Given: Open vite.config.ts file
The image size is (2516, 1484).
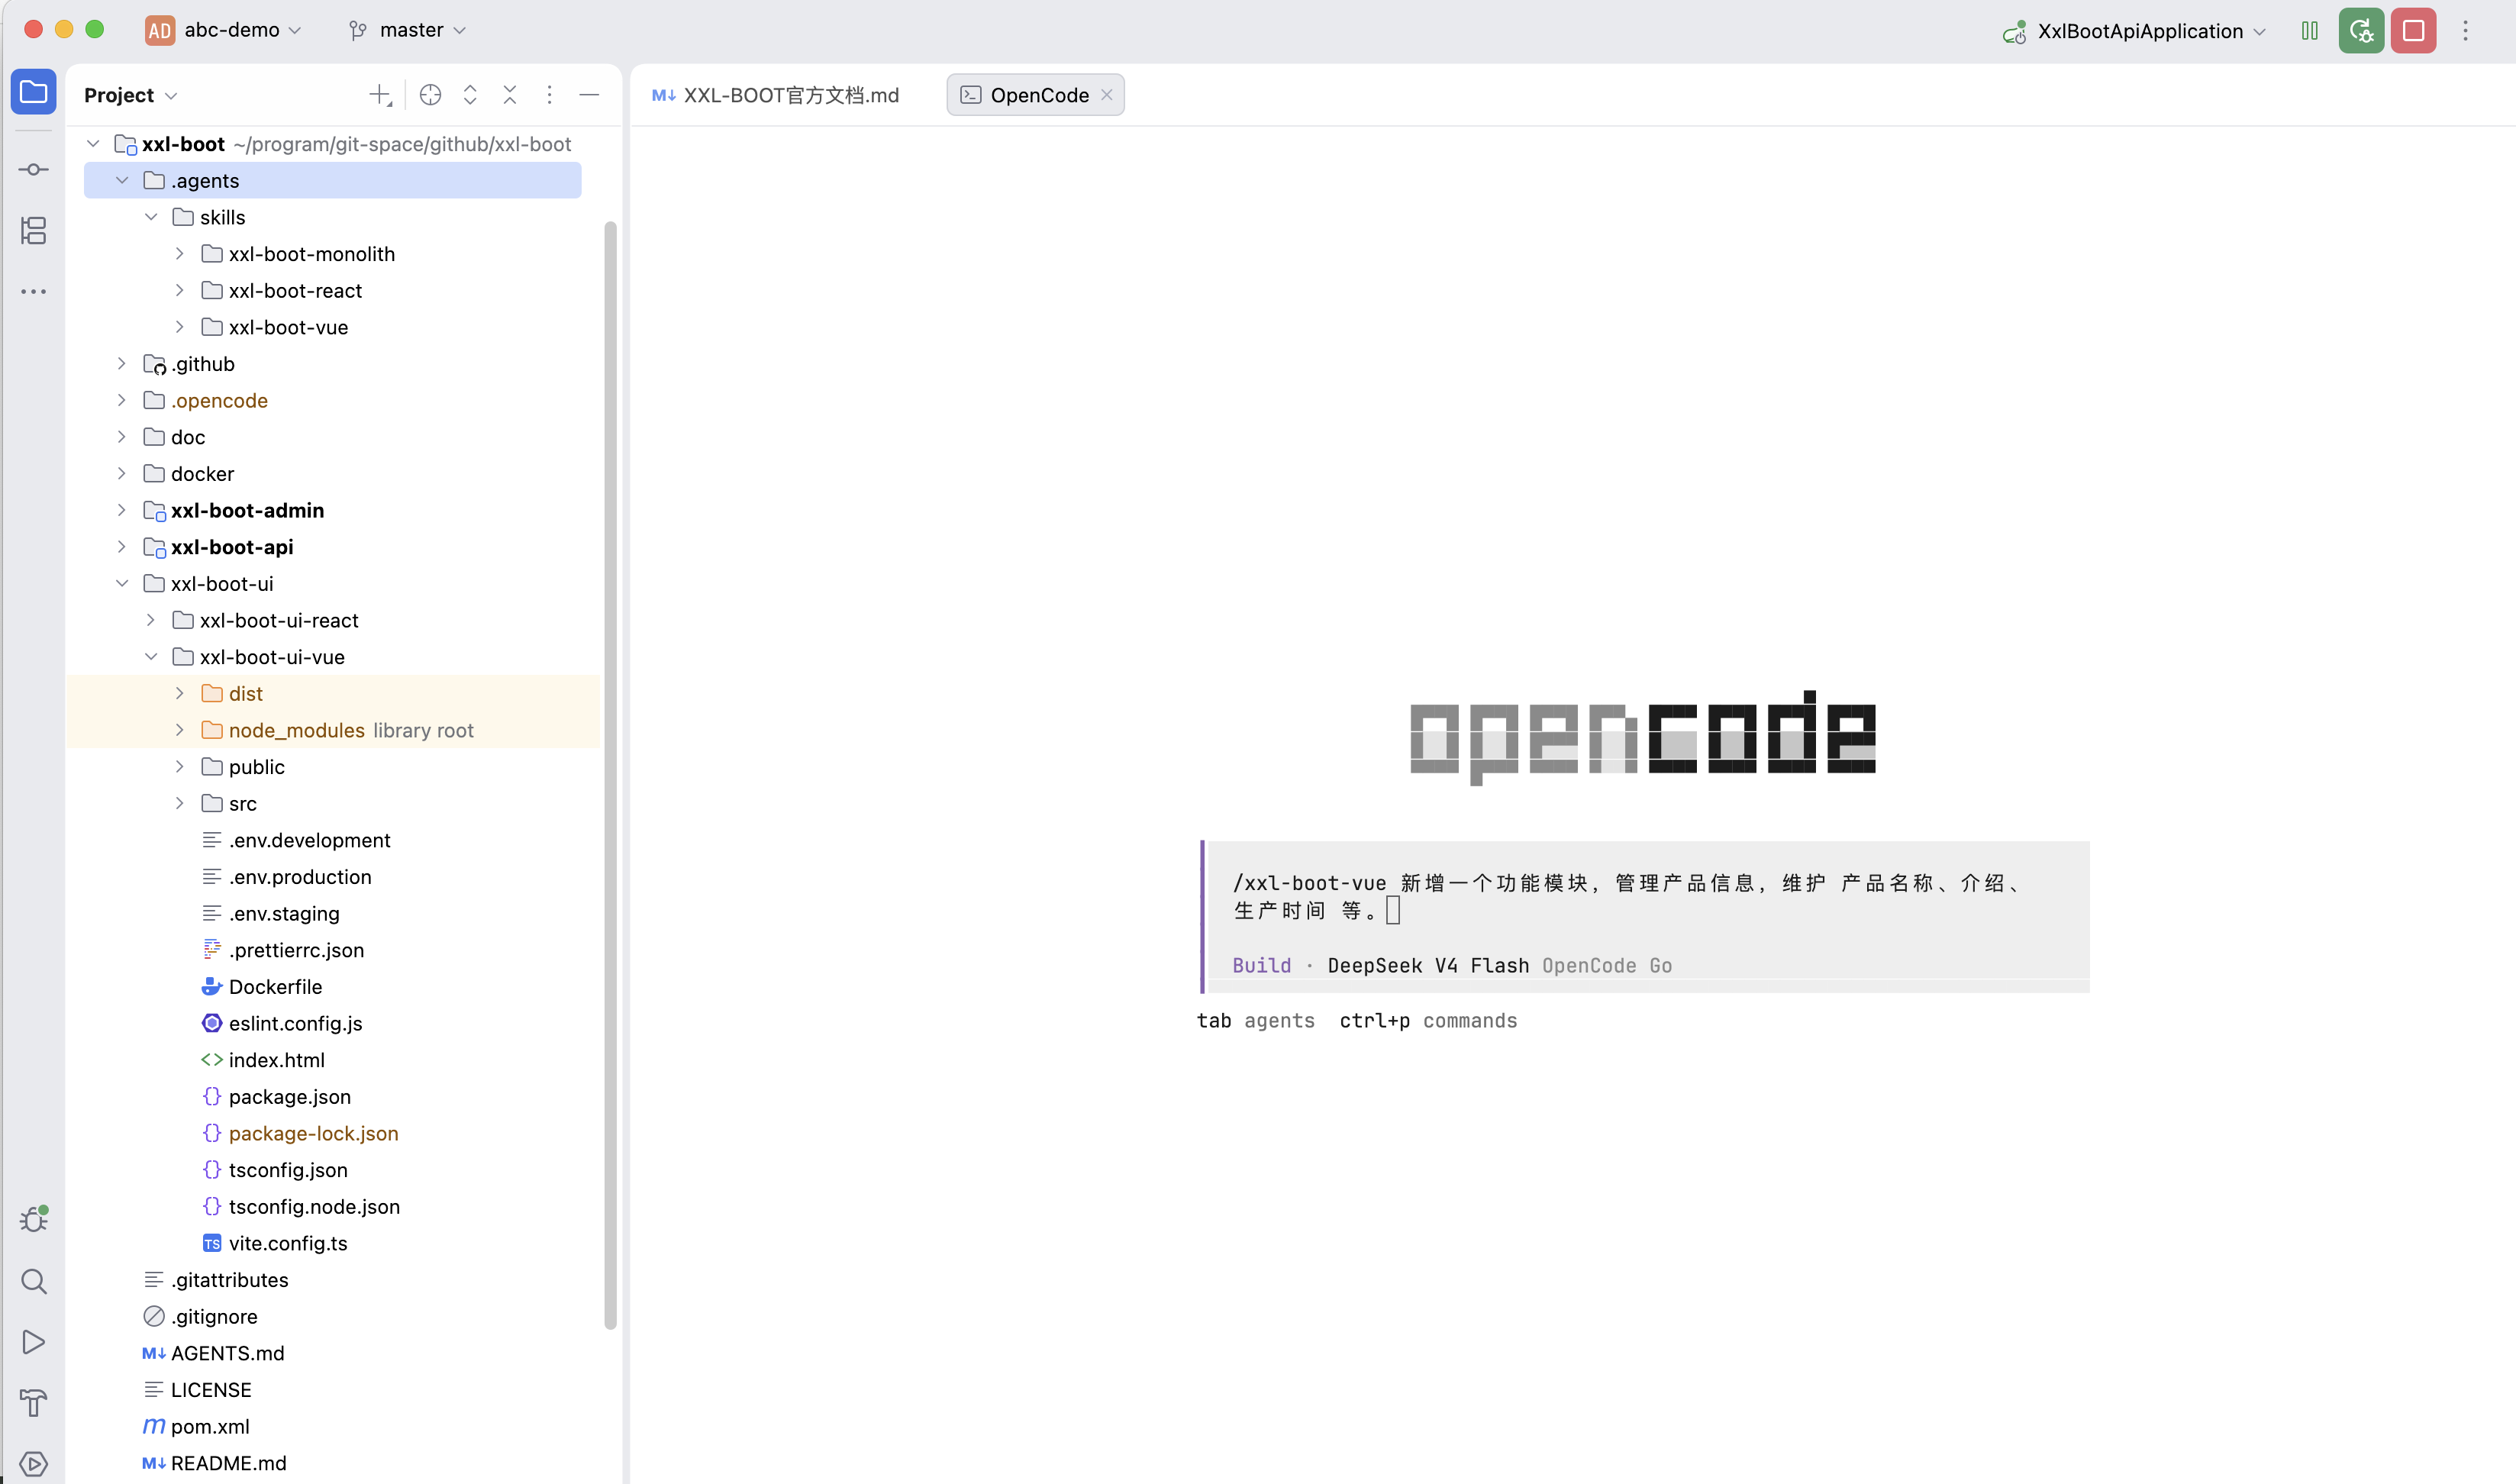Looking at the screenshot, I should tap(287, 1244).
